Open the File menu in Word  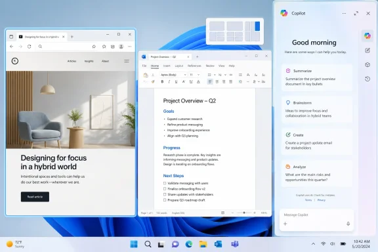(144, 66)
